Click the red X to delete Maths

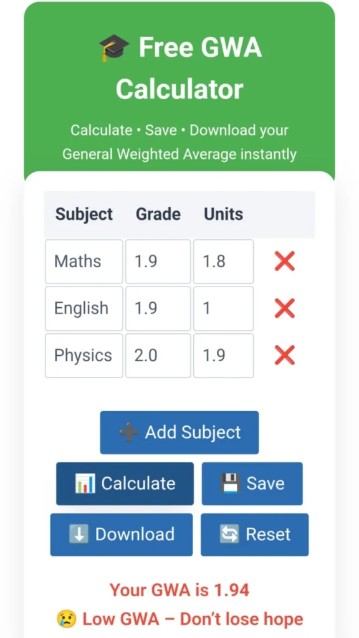point(284,261)
